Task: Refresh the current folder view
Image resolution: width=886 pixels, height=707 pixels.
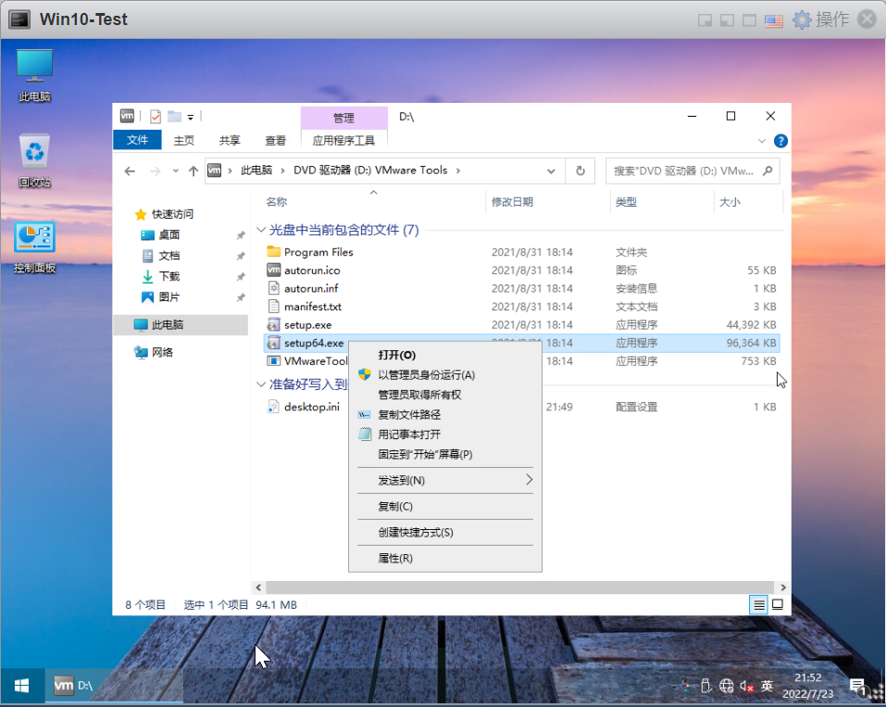Action: (580, 170)
